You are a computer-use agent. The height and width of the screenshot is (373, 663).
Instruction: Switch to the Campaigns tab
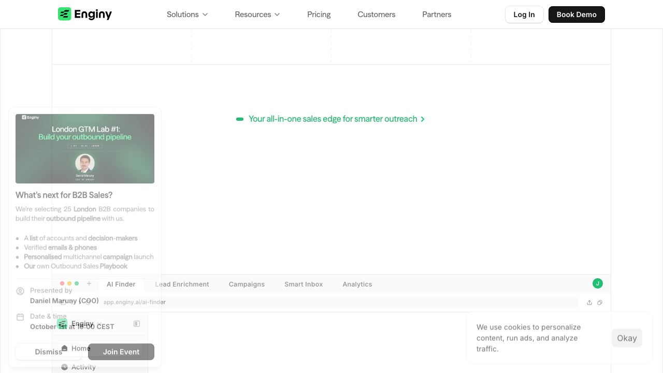[247, 284]
